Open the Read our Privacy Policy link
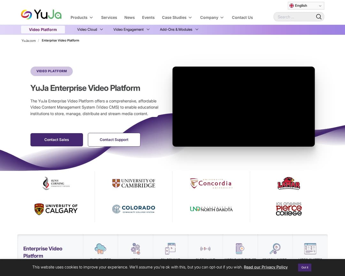345x276 pixels. tap(265, 267)
